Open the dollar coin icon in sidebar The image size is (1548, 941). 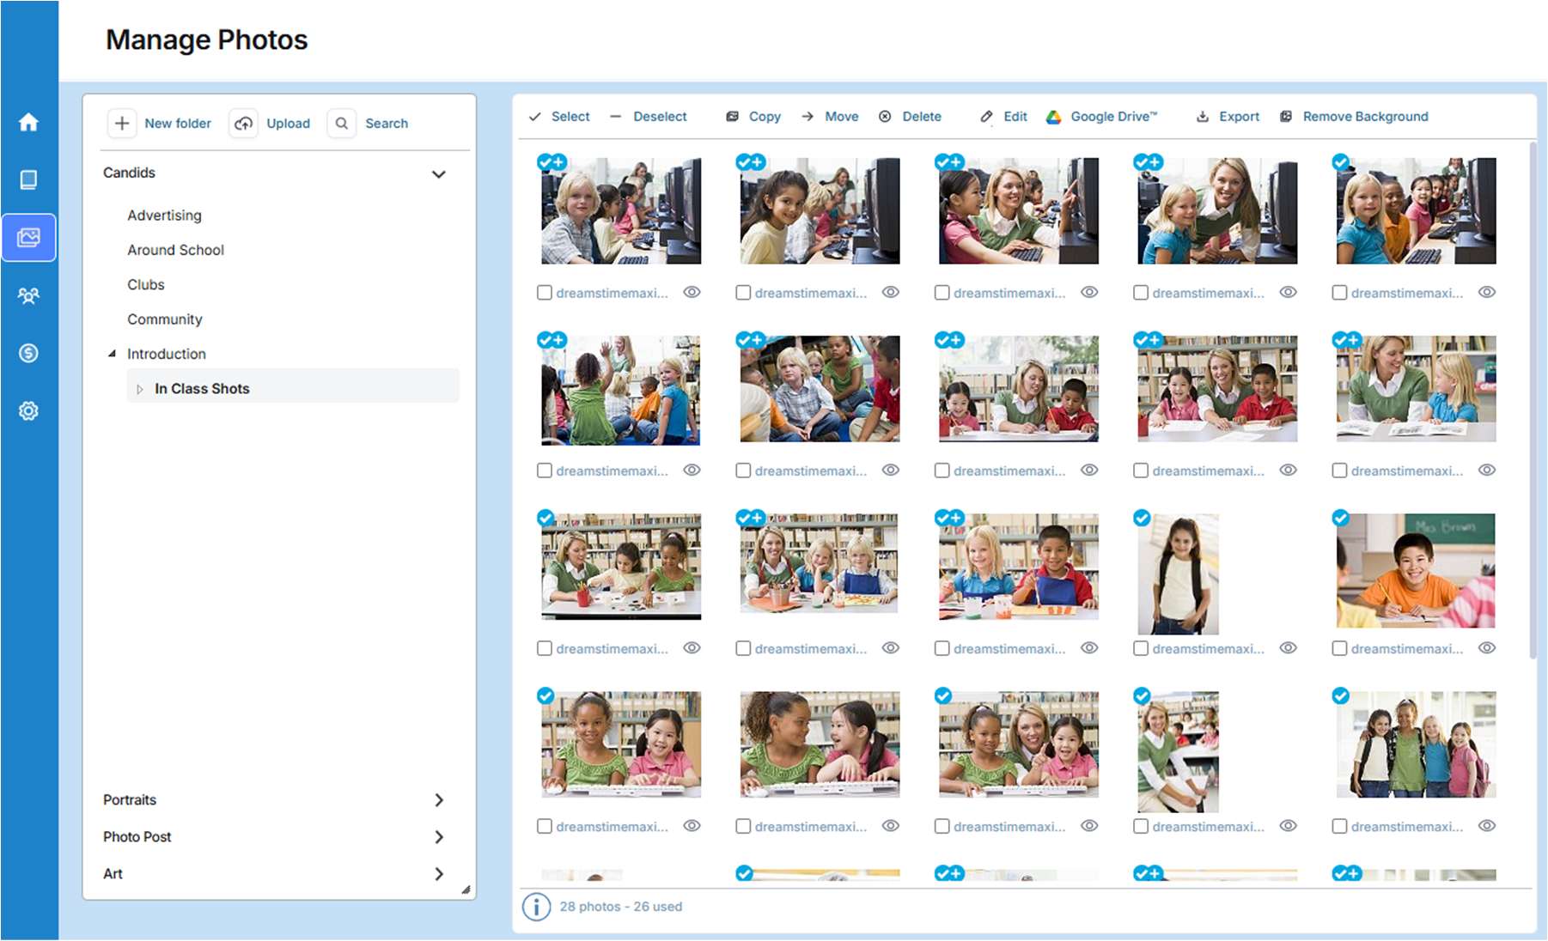pos(28,353)
